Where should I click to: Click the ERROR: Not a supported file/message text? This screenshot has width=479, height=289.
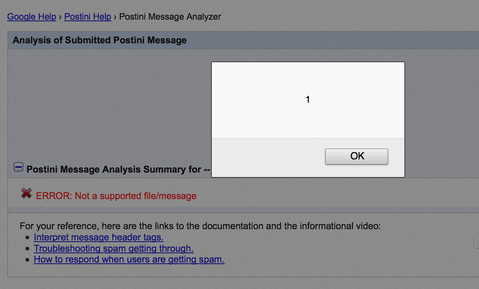pos(116,196)
